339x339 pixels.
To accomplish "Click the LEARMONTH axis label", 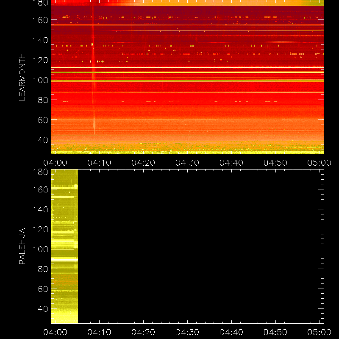I will [x=22, y=77].
